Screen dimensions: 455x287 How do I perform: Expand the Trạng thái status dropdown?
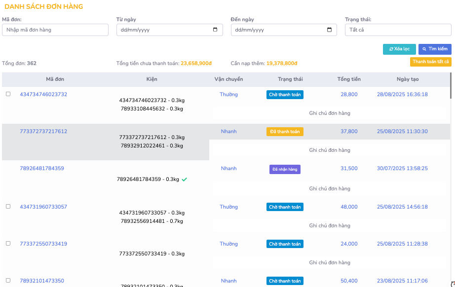(x=398, y=30)
